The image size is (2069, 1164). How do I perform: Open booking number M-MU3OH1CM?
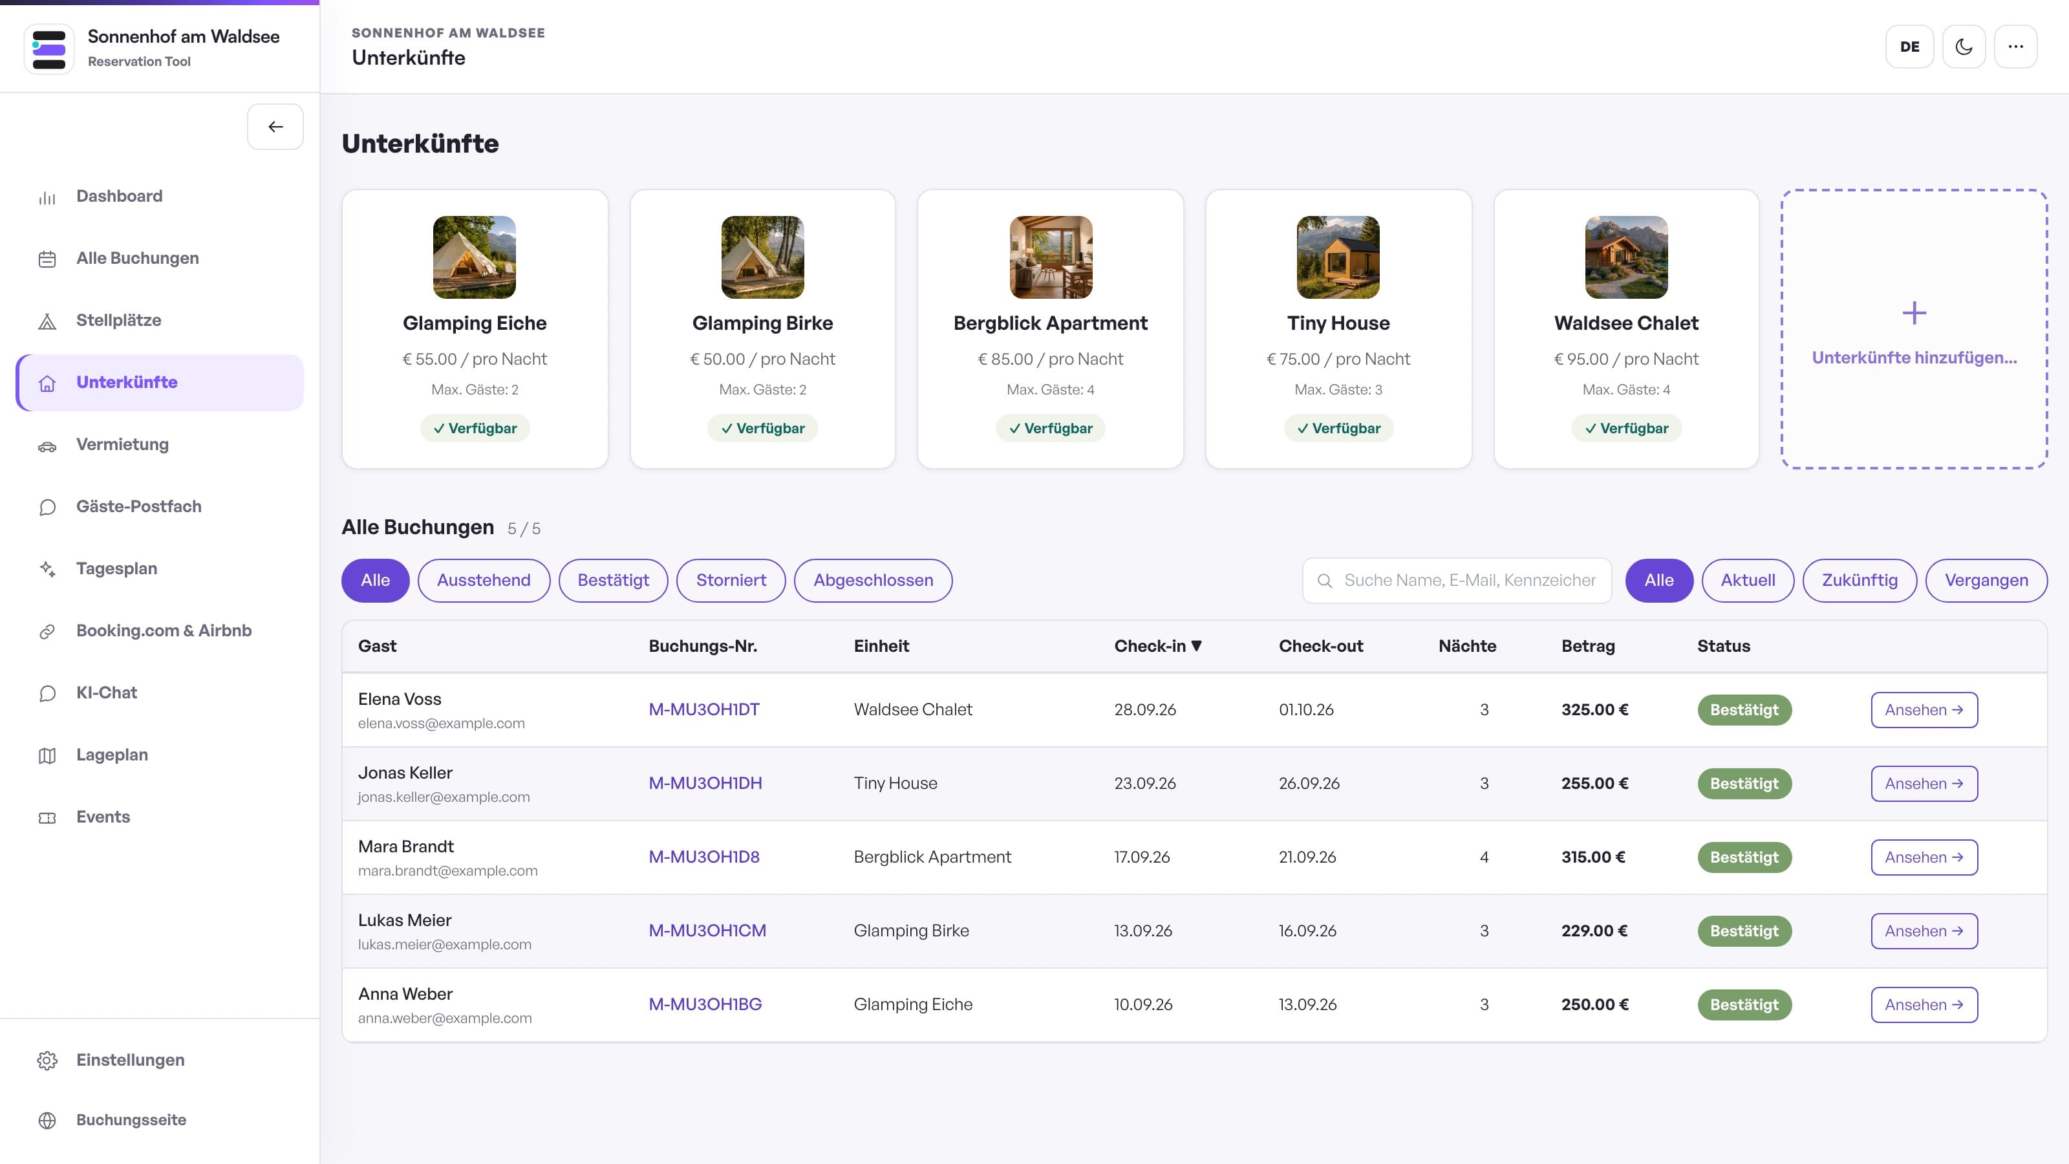click(x=707, y=931)
